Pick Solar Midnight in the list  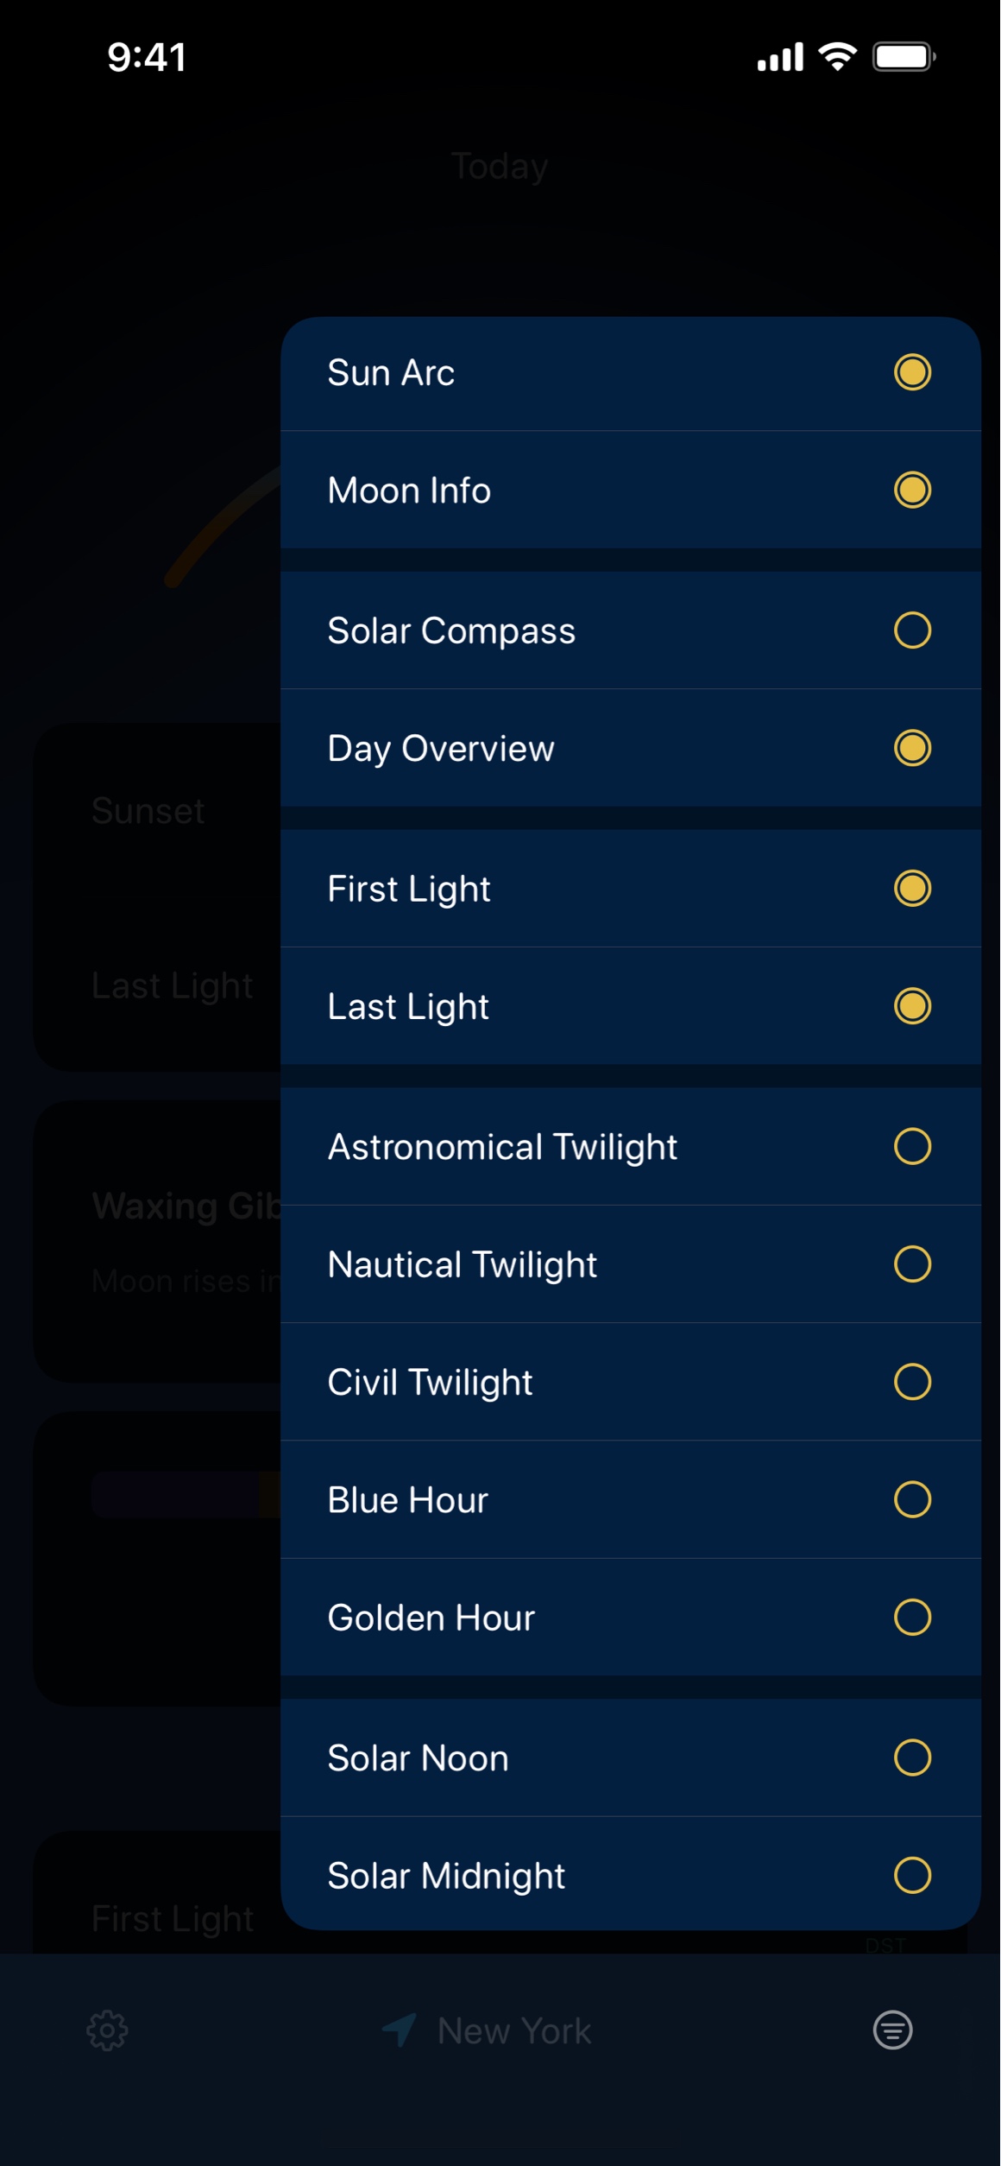(x=446, y=1876)
